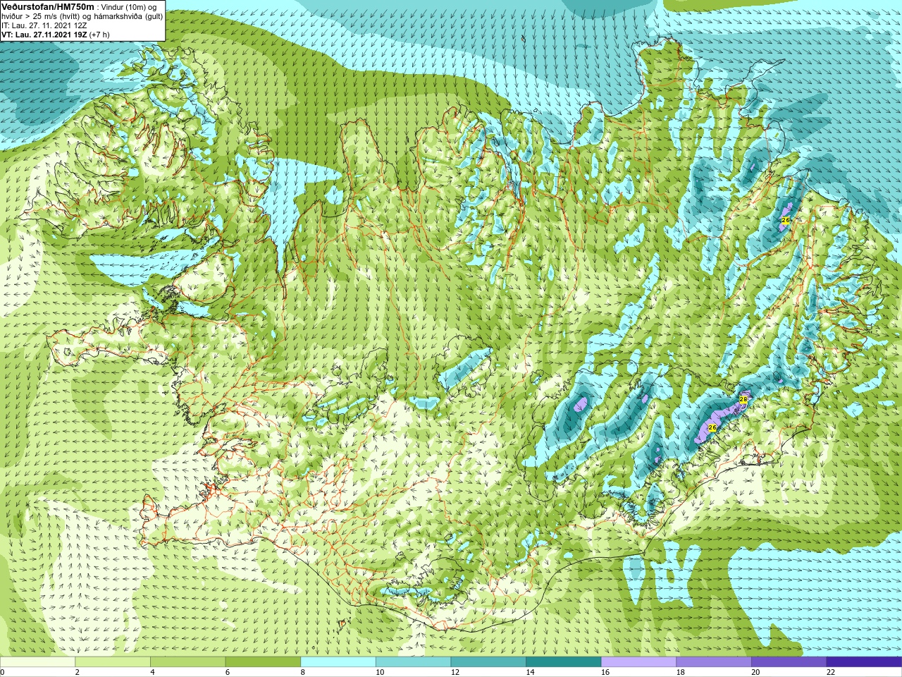The image size is (902, 677).
Task: Click the legend tick label "18"
Action: [x=681, y=672]
